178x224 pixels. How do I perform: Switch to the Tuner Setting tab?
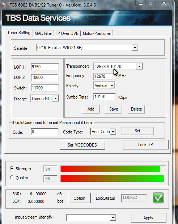[19, 33]
